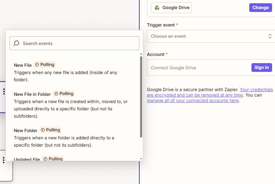The height and width of the screenshot is (184, 275).
Task: Open the upper three-dot step menu
Action: click(x=4, y=91)
